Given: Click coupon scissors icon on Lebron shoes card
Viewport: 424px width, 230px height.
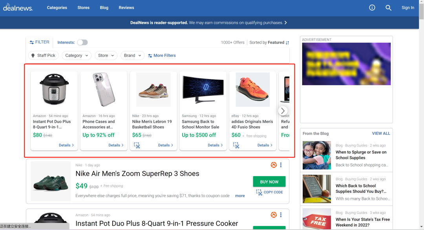Looking at the screenshot, I should point(137,145).
